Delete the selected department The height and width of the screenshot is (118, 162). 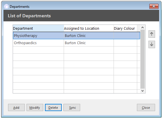[53, 108]
